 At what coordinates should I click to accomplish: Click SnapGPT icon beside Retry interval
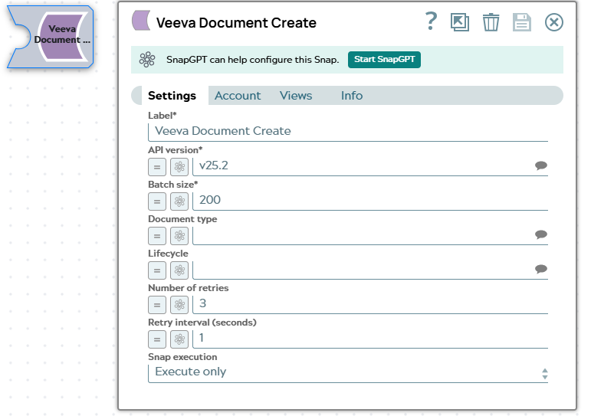(179, 339)
